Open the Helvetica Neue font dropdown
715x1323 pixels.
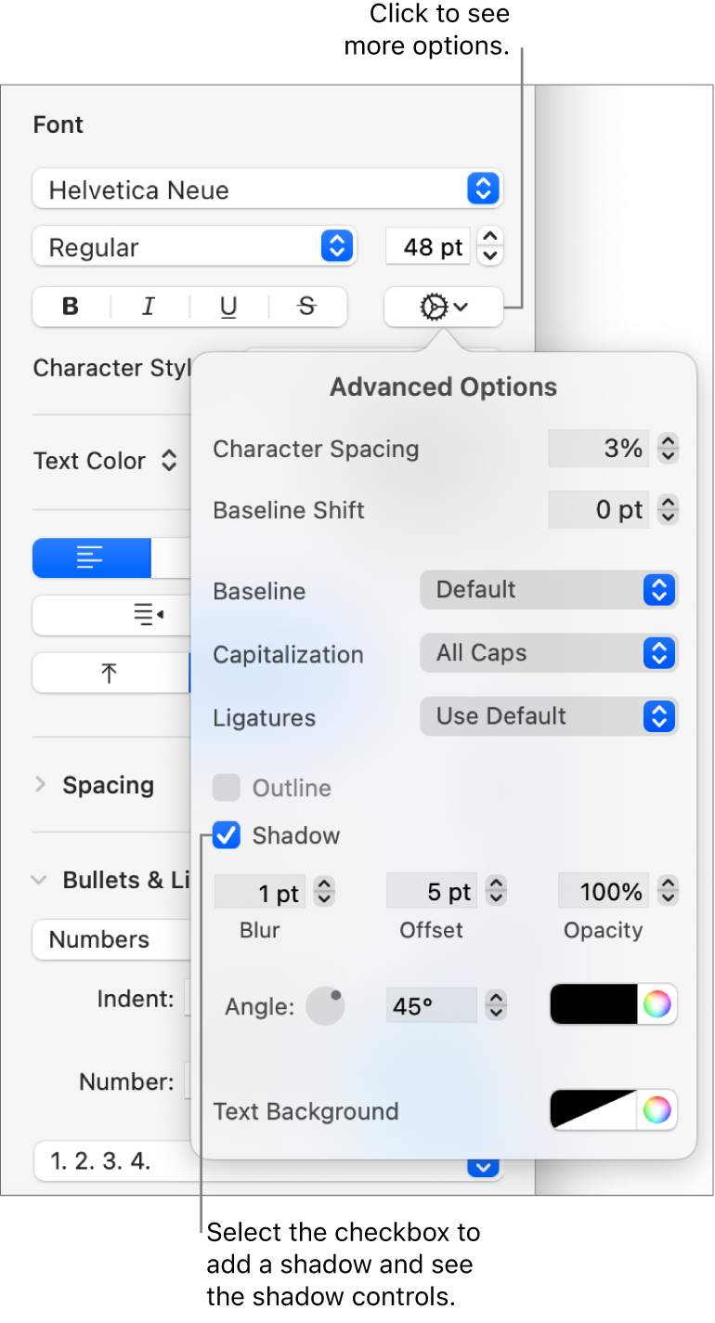pyautogui.click(x=266, y=190)
